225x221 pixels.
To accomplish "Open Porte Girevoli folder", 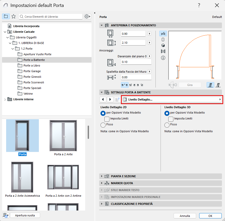I will 32,77.
